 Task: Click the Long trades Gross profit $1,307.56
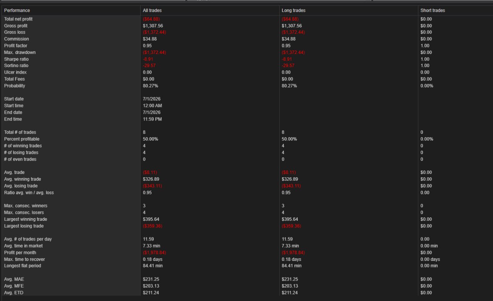point(292,26)
